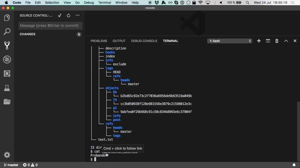Screen dimensions: 300x168
Task: Open Spotlight search in menu bar
Action: pos(247,2)
